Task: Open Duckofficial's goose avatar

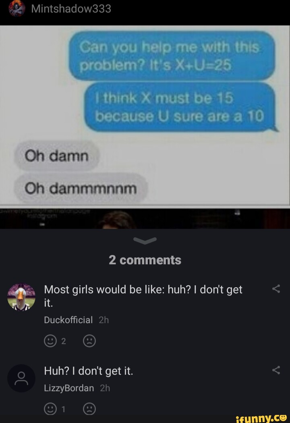Action: tap(21, 297)
